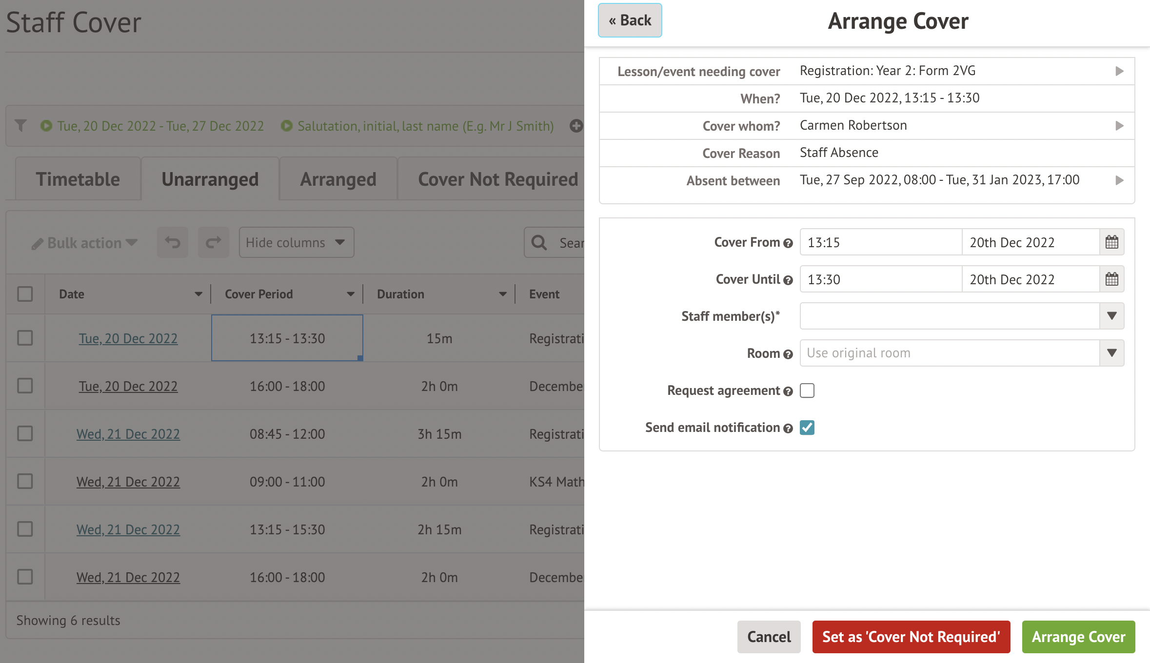Open the Staff member(s) dropdown arrow
1150x663 pixels.
[x=1111, y=316]
